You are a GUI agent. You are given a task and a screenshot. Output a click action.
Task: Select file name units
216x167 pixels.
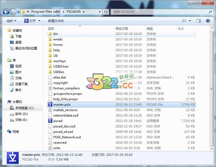[57, 148]
